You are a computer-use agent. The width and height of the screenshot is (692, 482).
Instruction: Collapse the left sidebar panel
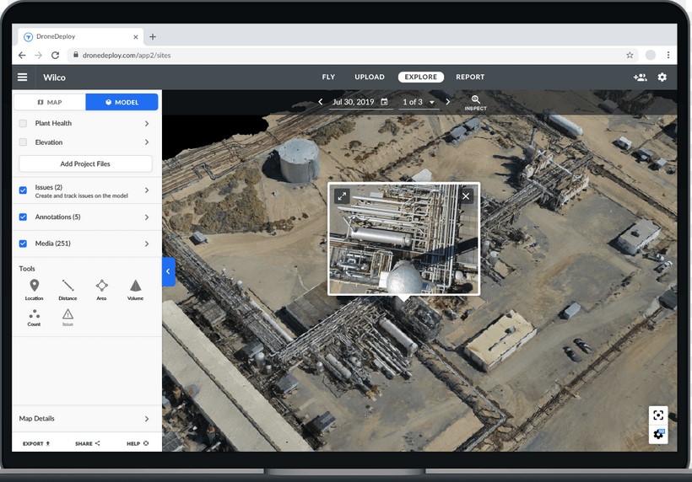169,271
